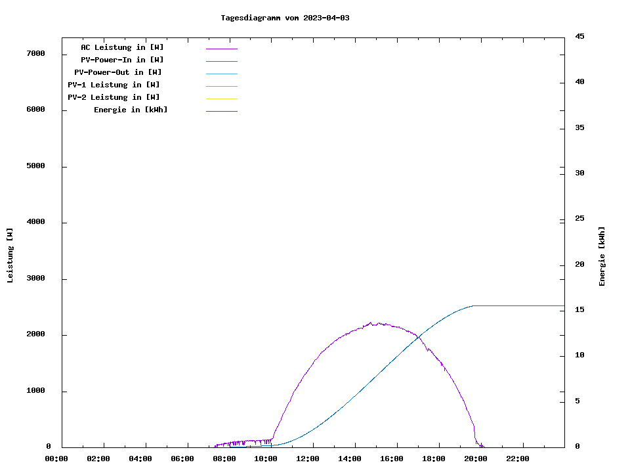Click the 20:00 time axis label
The width and height of the screenshot is (630, 473).
coord(476,459)
